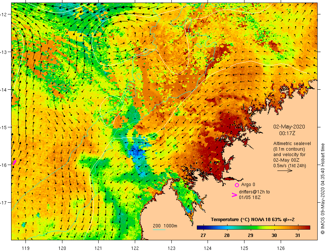Click the "Altimetric sealevel" caption line
Screen dimensions: 325x251
pyautogui.click(x=292, y=143)
